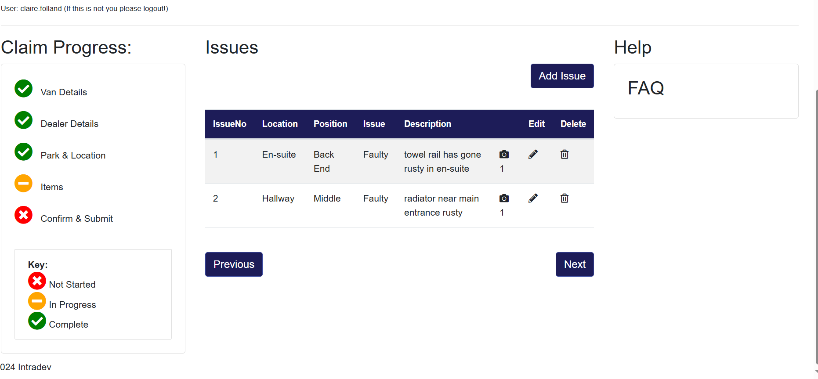Viewport: 818px width, 379px height.
Task: Delete issue 2 using trash icon
Action: pos(565,199)
